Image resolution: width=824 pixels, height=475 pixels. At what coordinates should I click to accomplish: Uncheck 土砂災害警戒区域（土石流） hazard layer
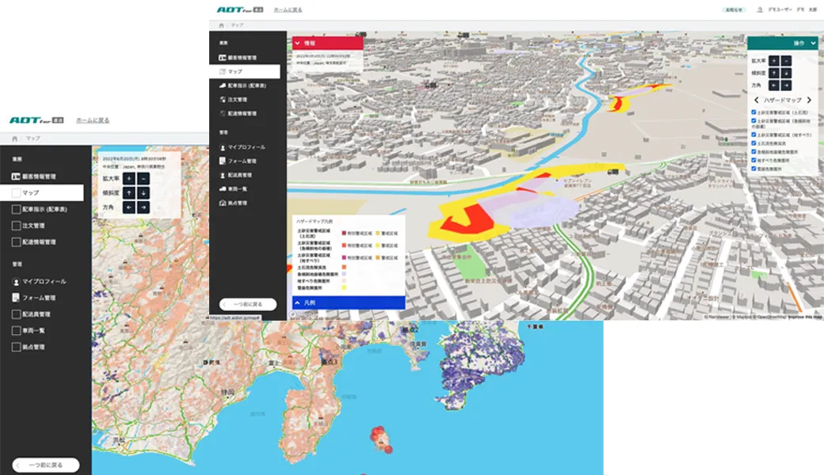pos(753,112)
